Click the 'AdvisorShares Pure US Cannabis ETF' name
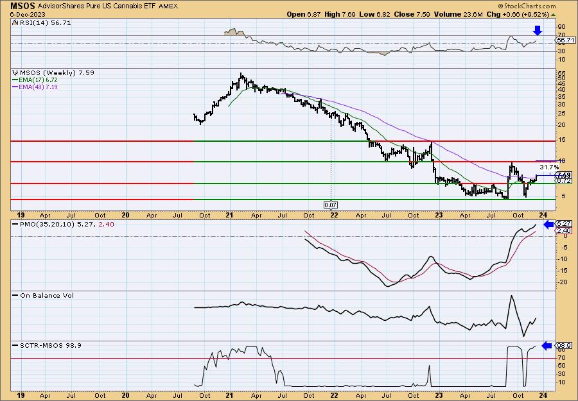578x401 pixels. (96, 6)
